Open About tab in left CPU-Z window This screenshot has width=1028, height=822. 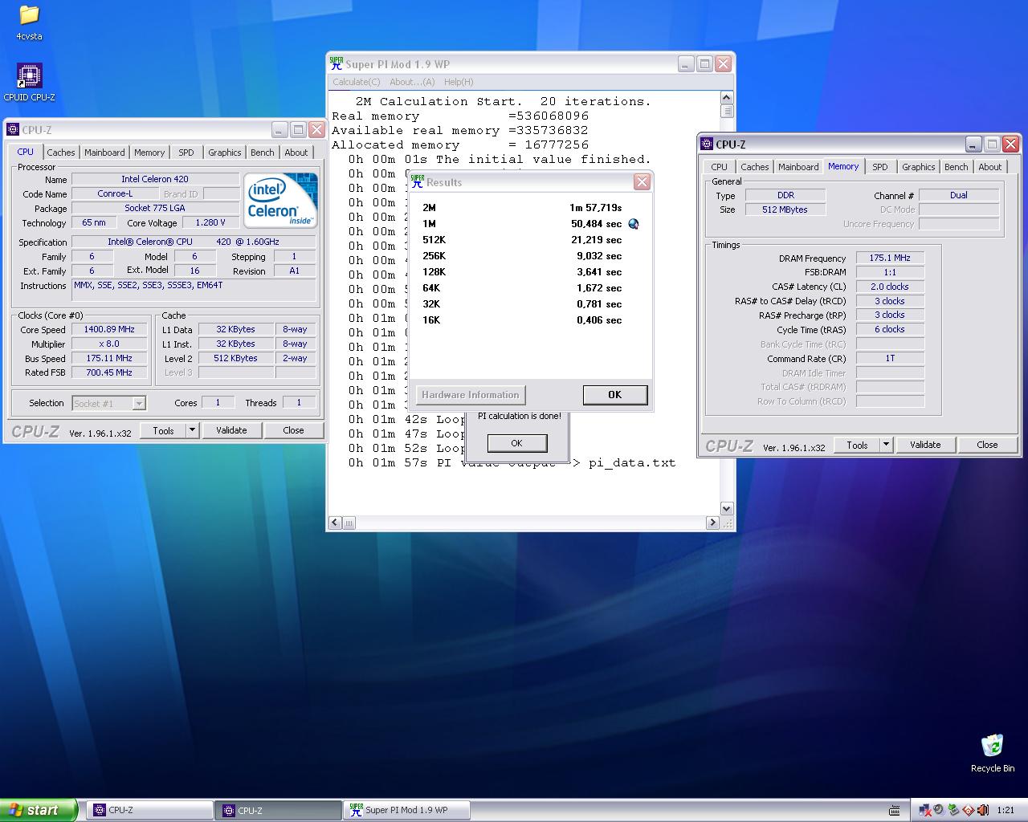coord(296,153)
